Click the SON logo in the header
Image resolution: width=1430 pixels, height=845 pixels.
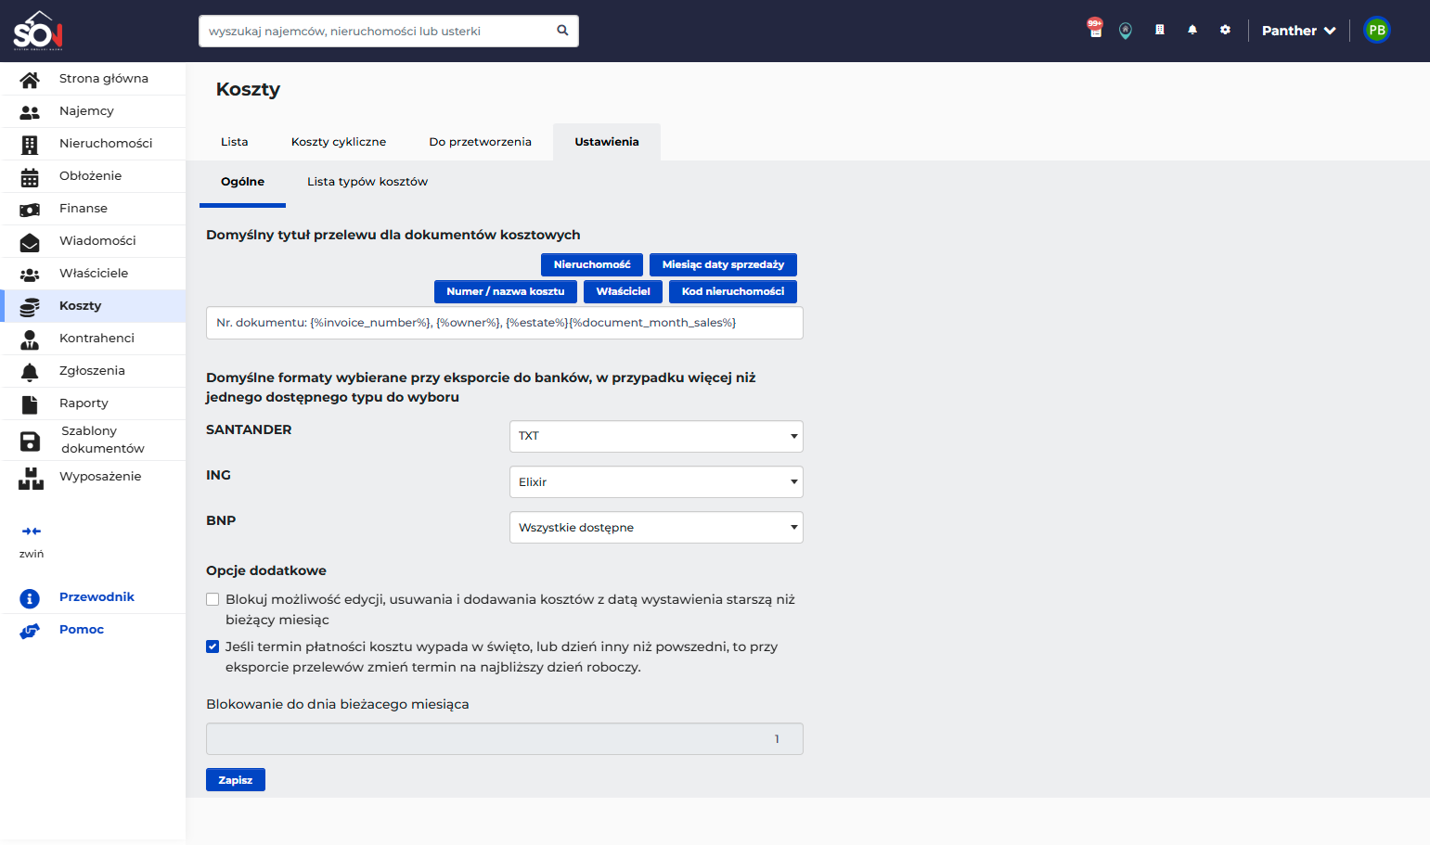(x=38, y=31)
